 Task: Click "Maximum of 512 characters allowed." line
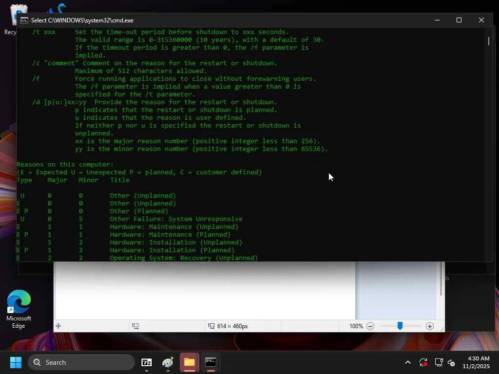point(141,71)
